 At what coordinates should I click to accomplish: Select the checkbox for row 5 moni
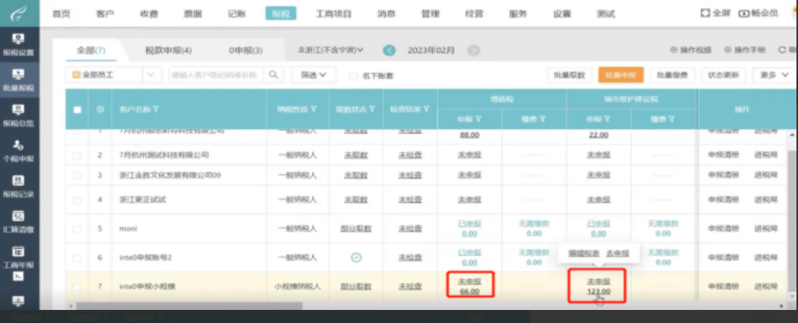[x=77, y=229]
